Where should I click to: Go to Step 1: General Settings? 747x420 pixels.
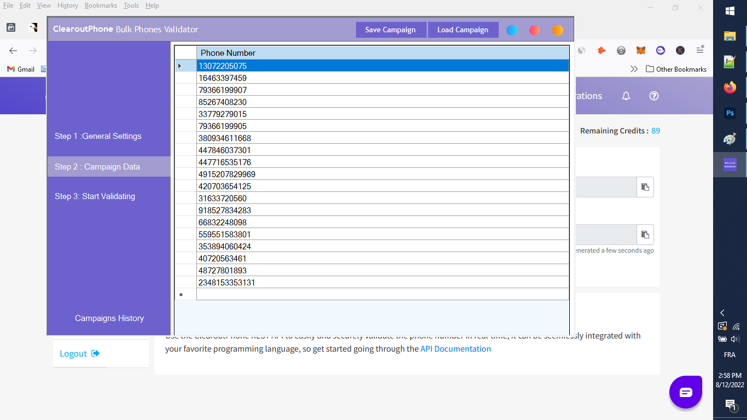(x=98, y=136)
